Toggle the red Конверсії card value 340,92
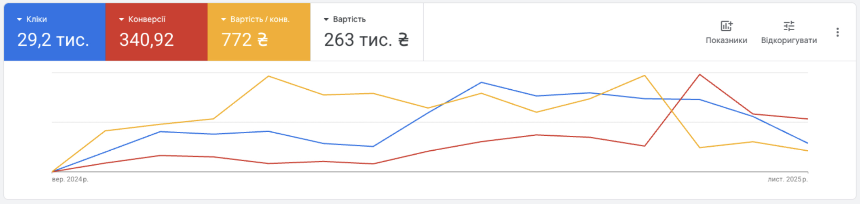 (146, 40)
